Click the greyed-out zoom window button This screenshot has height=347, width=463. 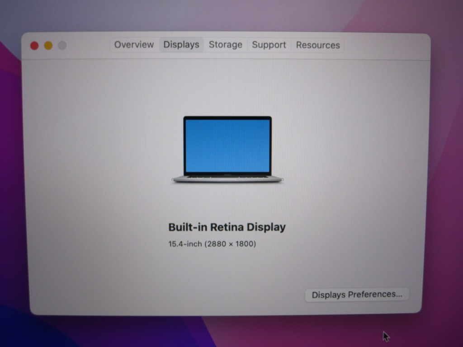[62, 46]
